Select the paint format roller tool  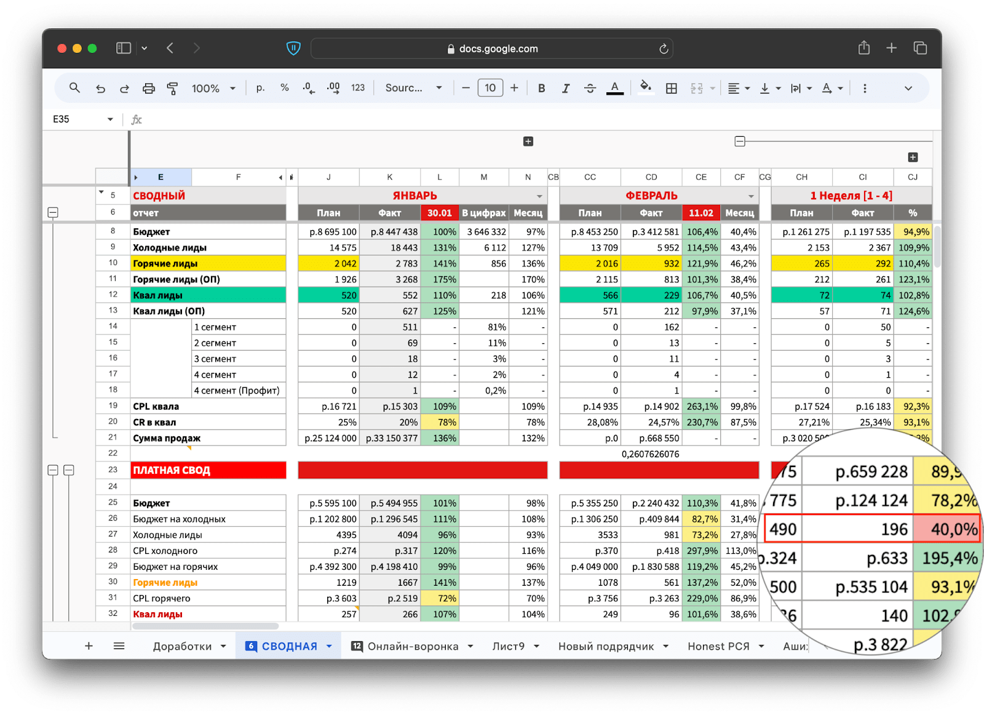(x=173, y=89)
